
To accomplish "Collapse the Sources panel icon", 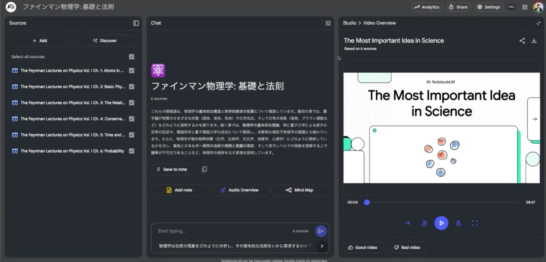I will pos(136,23).
